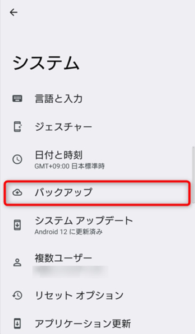Click the cloud upload backup icon
195x334 pixels.
pos(17,193)
